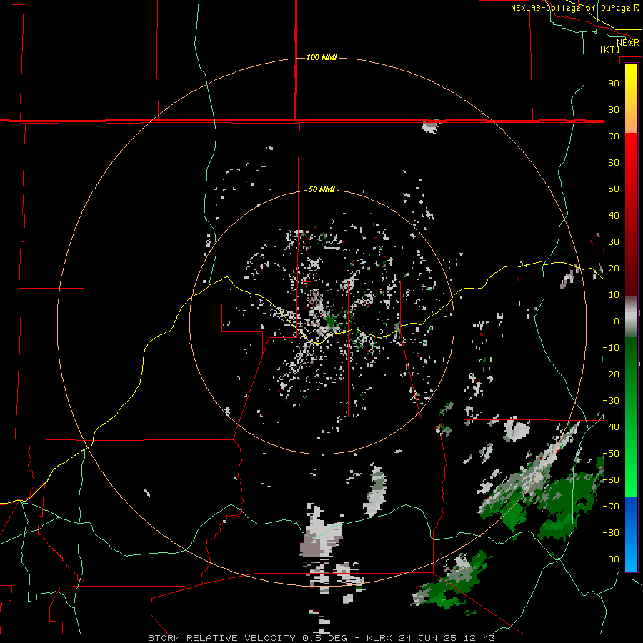Image resolution: width=643 pixels, height=643 pixels.
Task: Click the "100 NMI" range ring label
Action: click(321, 57)
